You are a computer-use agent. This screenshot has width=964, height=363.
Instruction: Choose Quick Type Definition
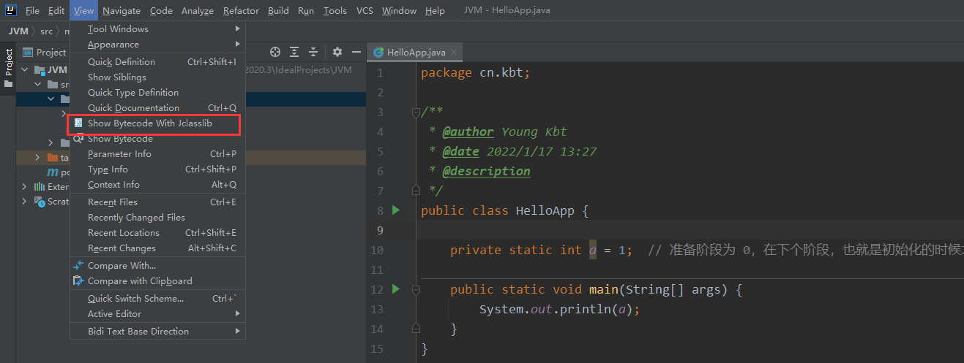pos(157,93)
